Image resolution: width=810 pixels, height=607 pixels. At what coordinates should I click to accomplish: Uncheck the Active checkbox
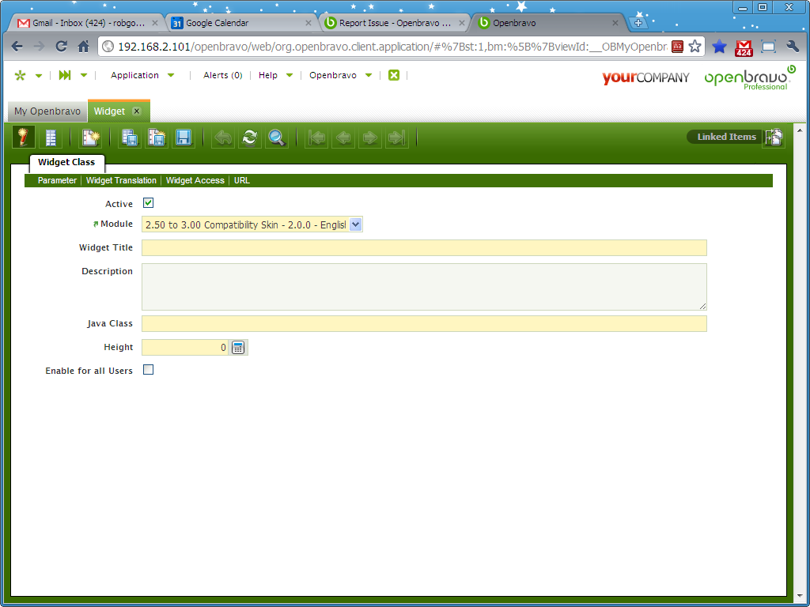tap(148, 203)
